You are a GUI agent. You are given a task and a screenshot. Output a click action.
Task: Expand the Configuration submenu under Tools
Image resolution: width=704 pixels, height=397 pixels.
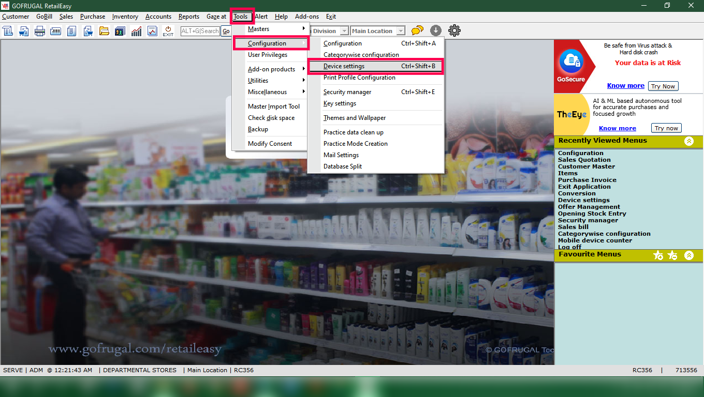click(x=271, y=43)
